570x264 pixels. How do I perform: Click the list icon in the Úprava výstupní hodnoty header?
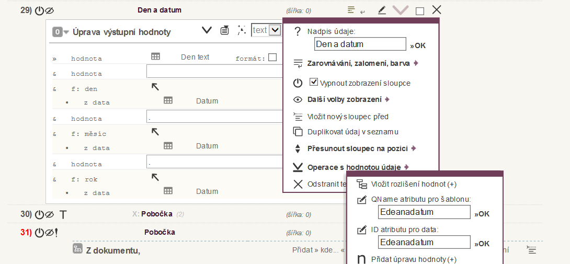pyautogui.click(x=224, y=30)
